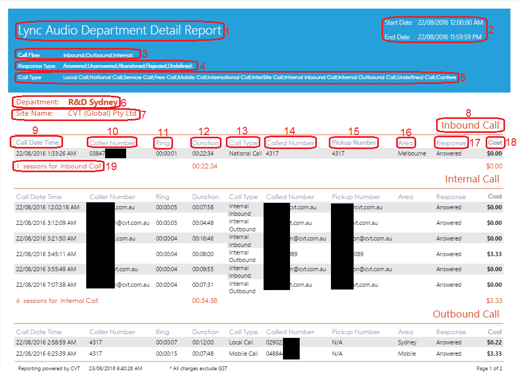Select the End Date value 22/08/2016 11:59:59 PM

click(x=450, y=37)
